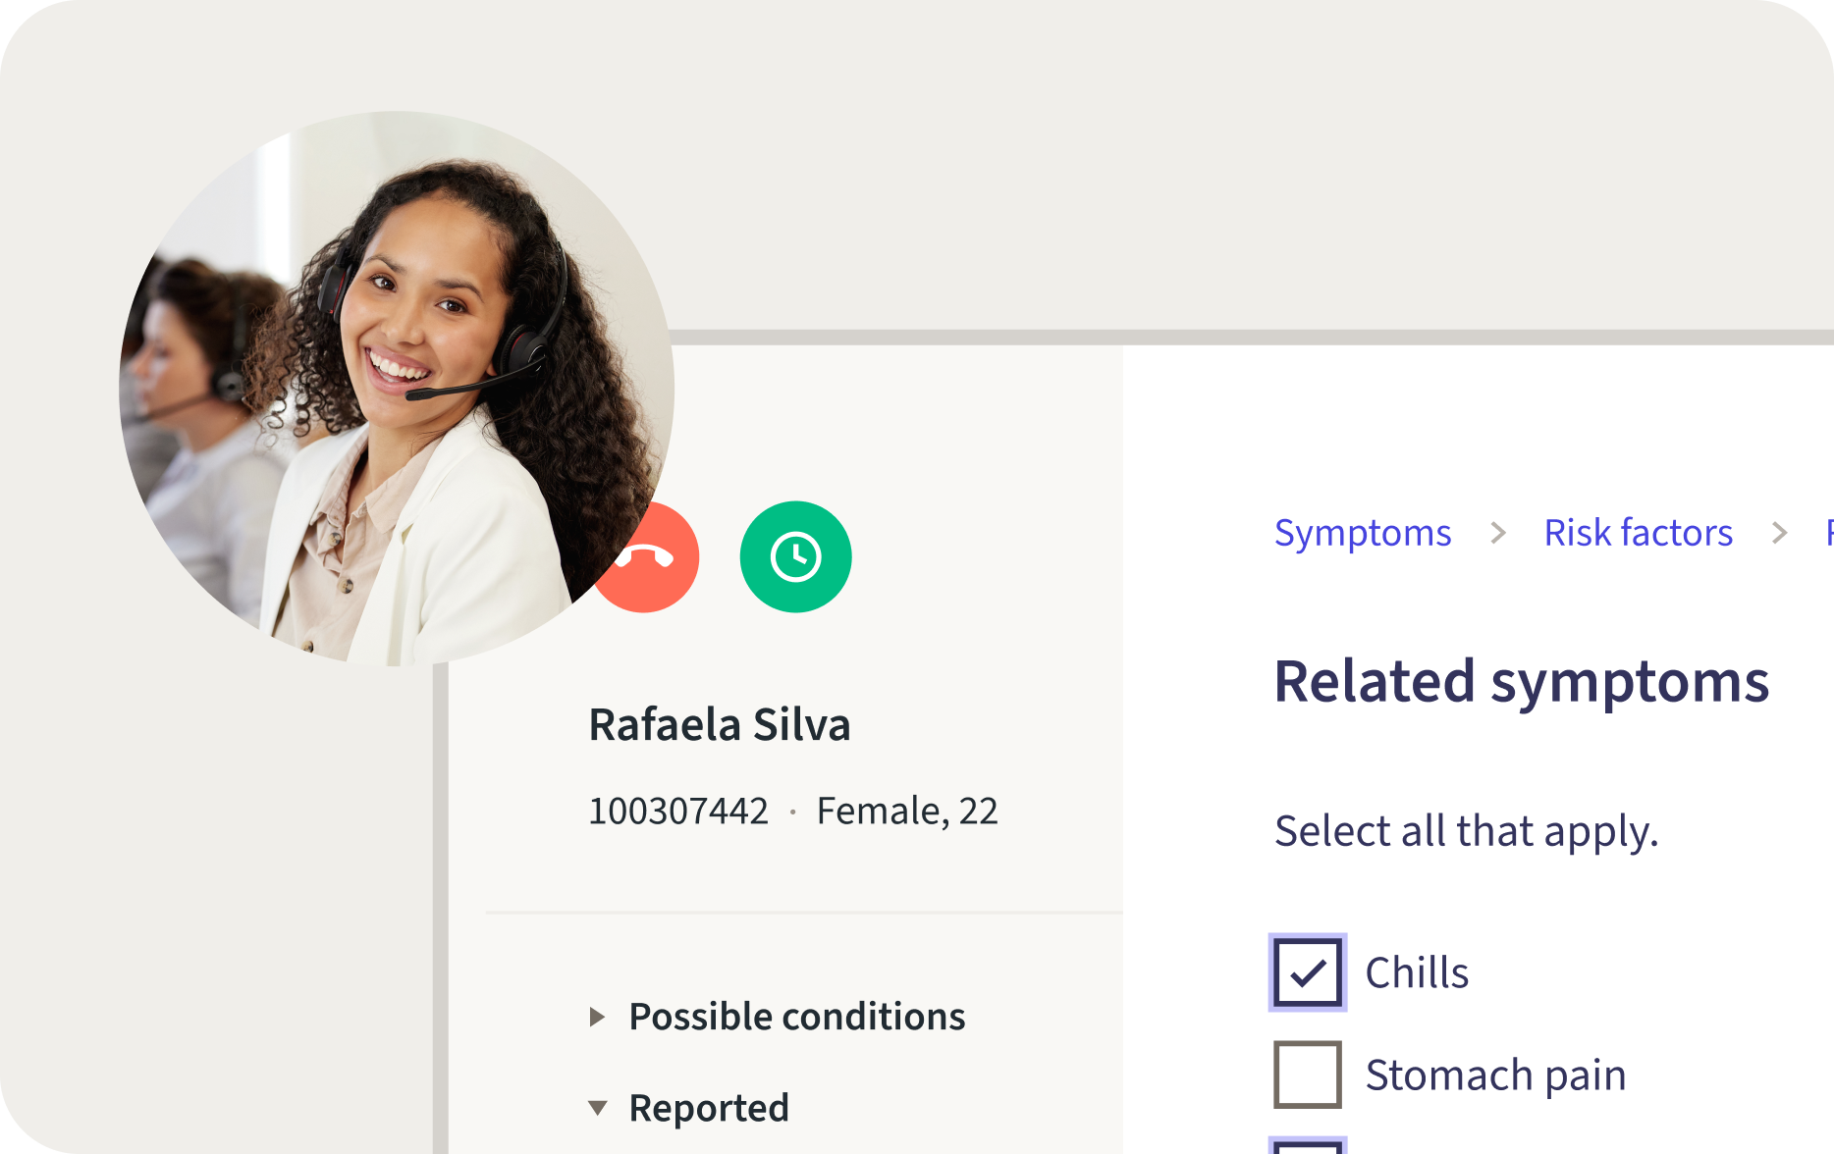Image resolution: width=1834 pixels, height=1154 pixels.
Task: Select the partially visible checkbox below Stomach pain
Action: 1307,1146
